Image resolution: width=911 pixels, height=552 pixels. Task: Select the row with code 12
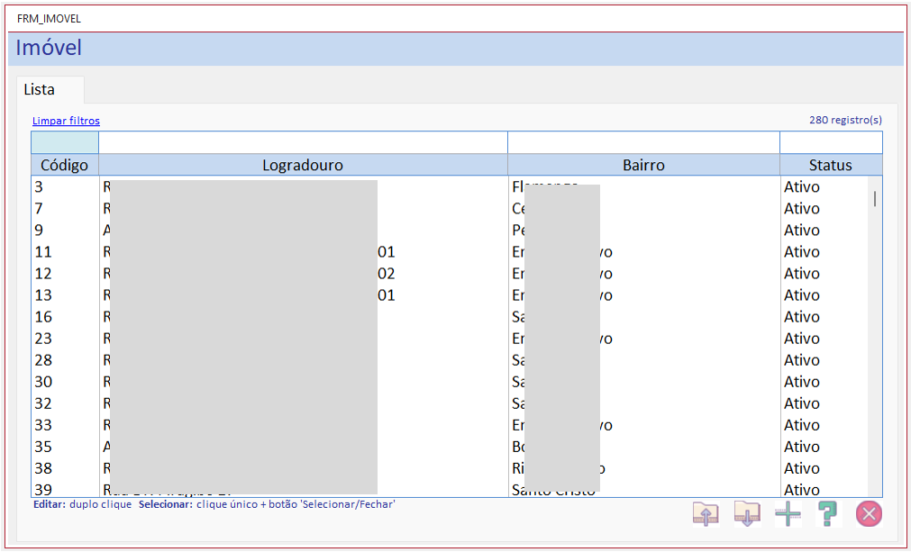[450, 274]
